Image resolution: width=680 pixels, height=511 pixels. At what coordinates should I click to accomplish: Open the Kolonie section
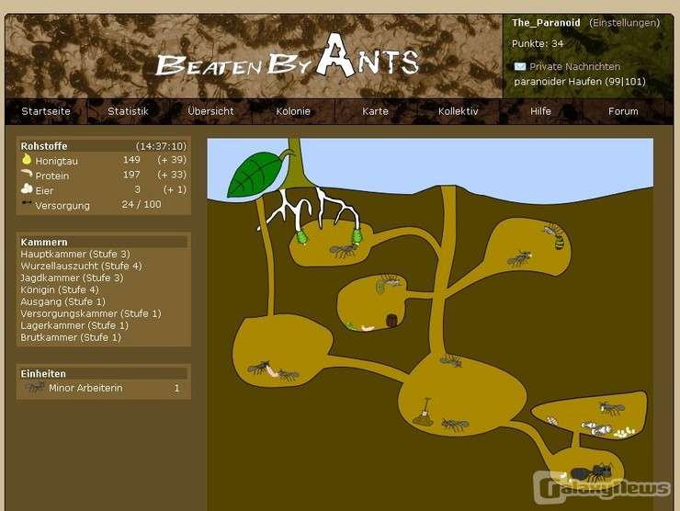[x=293, y=111]
